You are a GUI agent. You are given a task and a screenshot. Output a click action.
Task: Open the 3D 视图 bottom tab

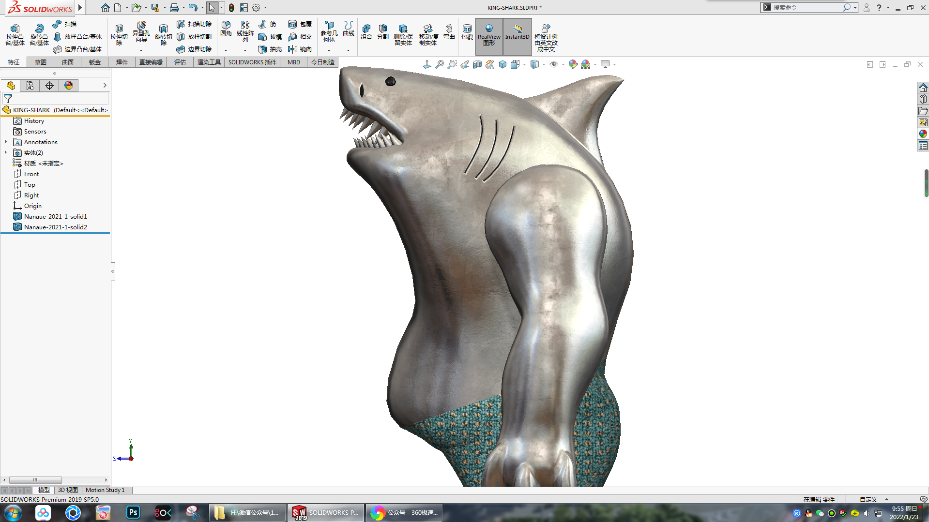(x=68, y=490)
